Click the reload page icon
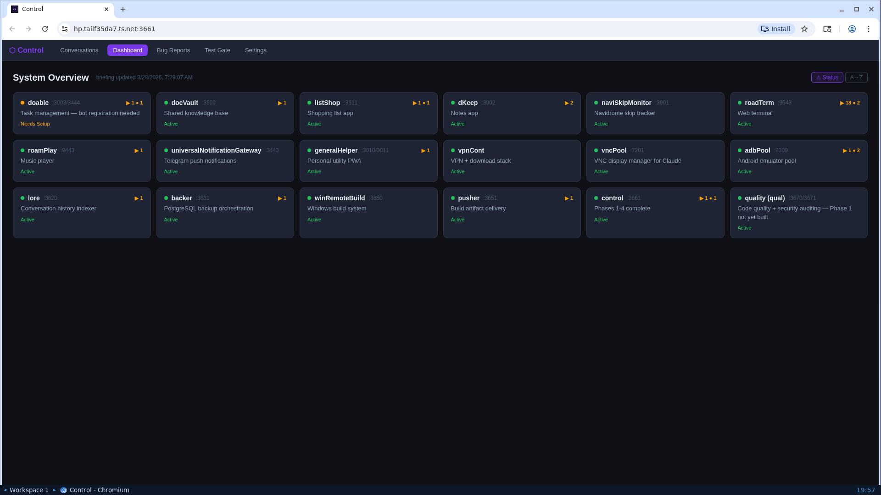 tap(45, 28)
